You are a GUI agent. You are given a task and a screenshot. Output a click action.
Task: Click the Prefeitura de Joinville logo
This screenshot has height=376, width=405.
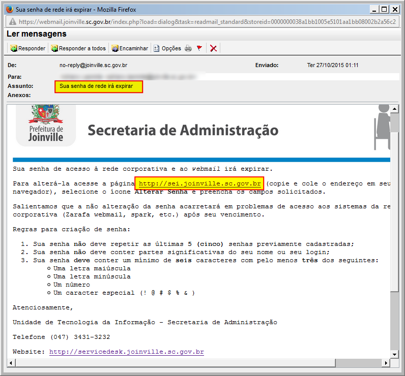(x=46, y=124)
